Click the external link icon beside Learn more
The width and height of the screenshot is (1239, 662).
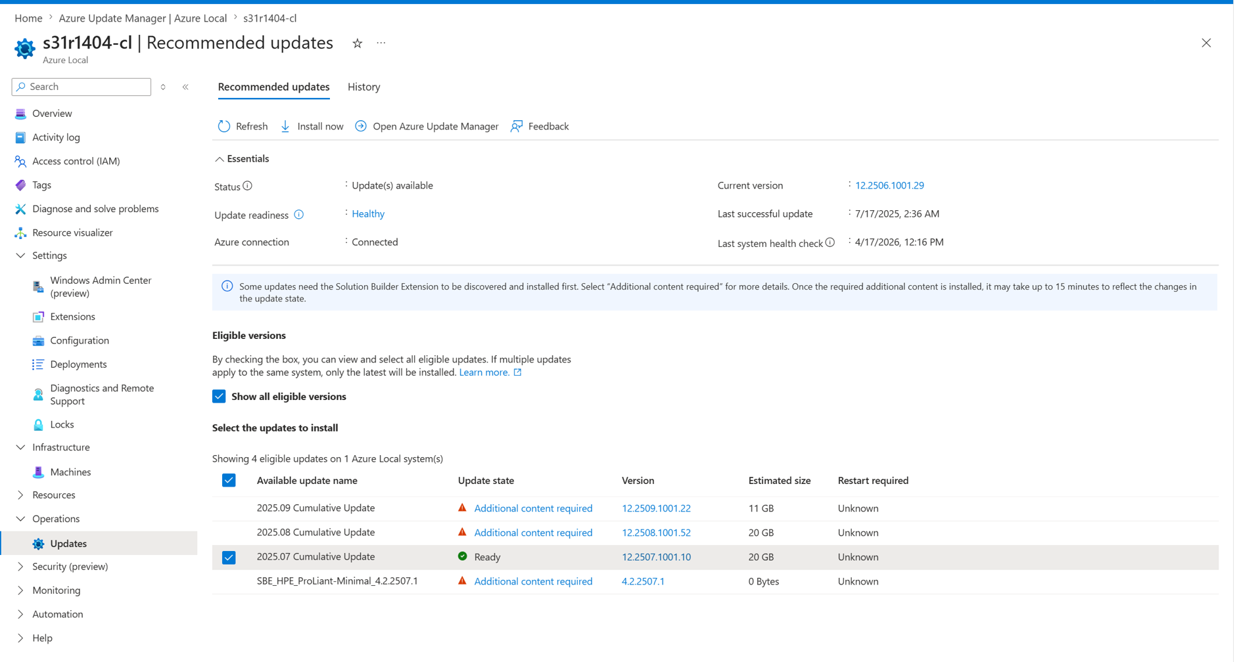(x=518, y=372)
